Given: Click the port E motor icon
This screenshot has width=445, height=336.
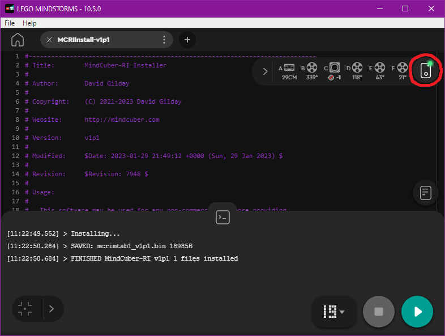Looking at the screenshot, I should [379, 68].
